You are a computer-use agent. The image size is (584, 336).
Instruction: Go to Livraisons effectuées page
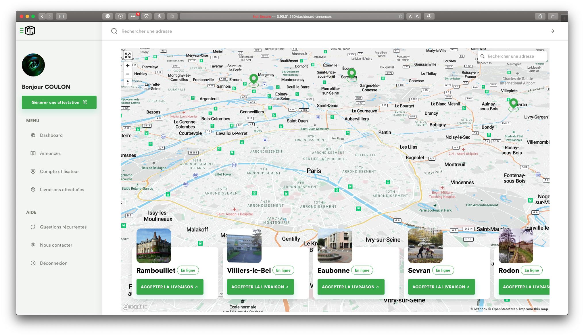(62, 190)
